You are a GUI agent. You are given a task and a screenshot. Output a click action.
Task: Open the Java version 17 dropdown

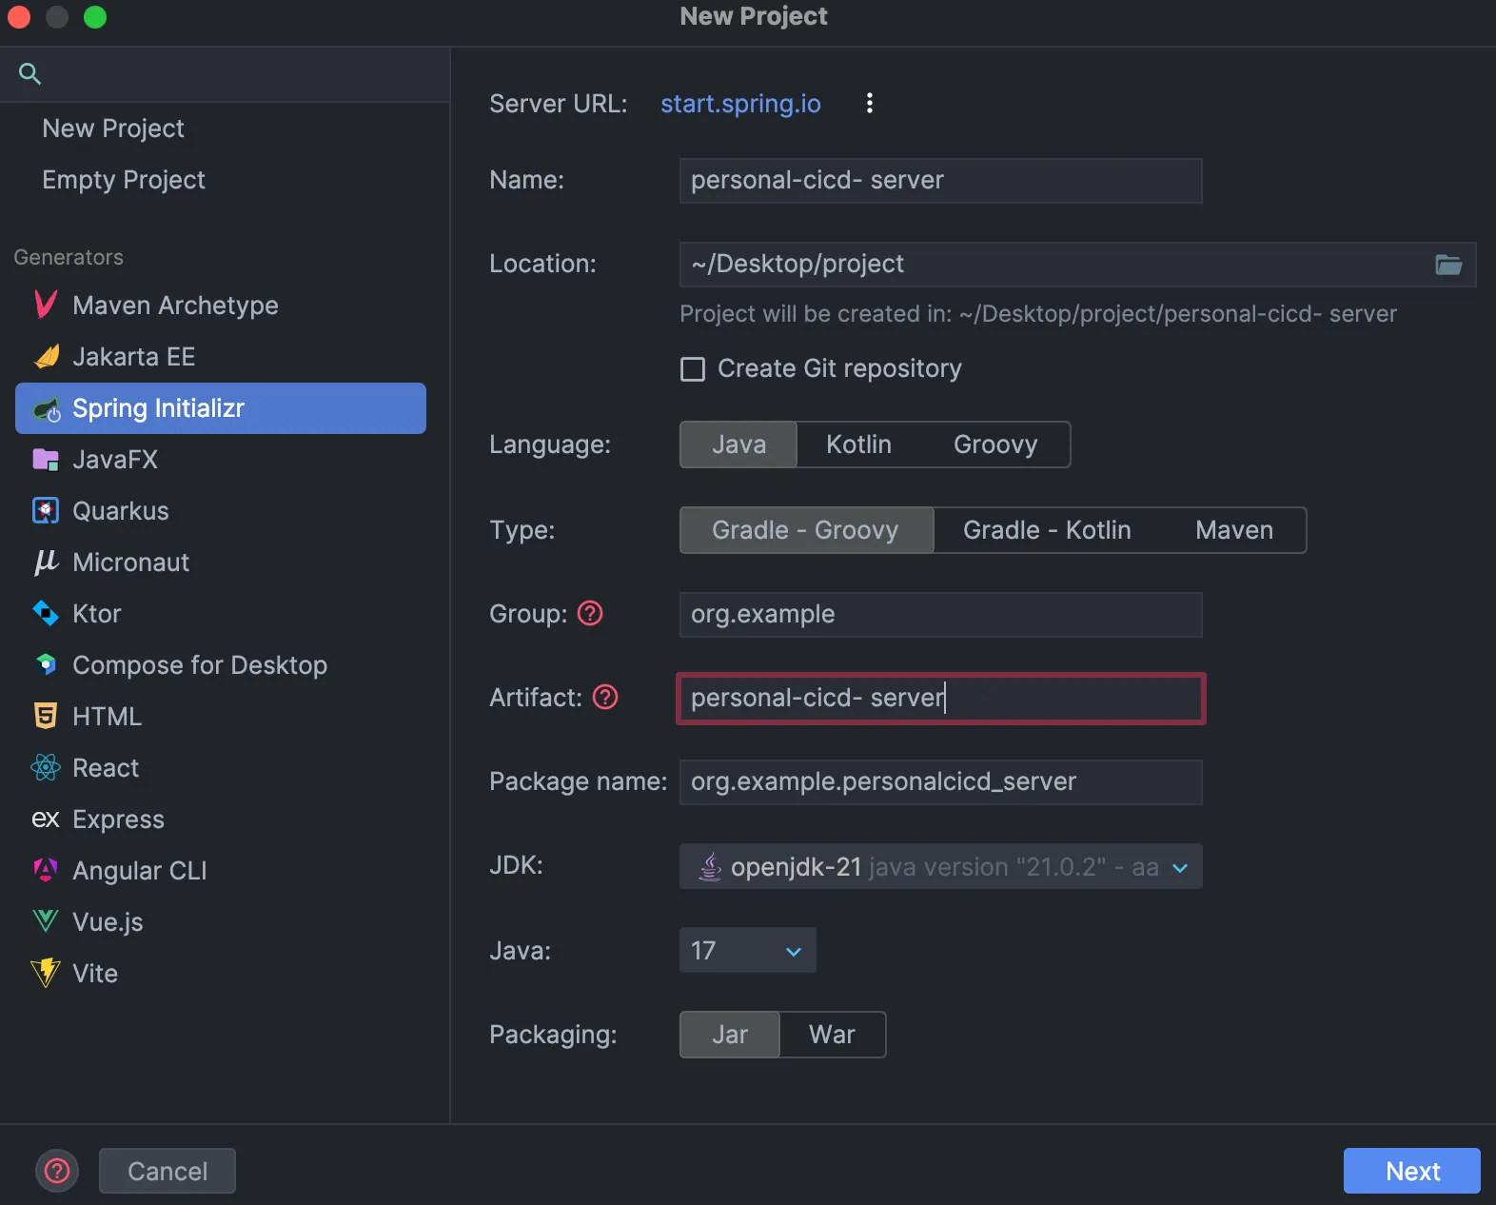pyautogui.click(x=747, y=950)
